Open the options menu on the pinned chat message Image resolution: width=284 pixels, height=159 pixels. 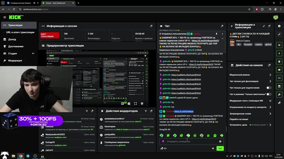pyautogui.click(x=222, y=34)
